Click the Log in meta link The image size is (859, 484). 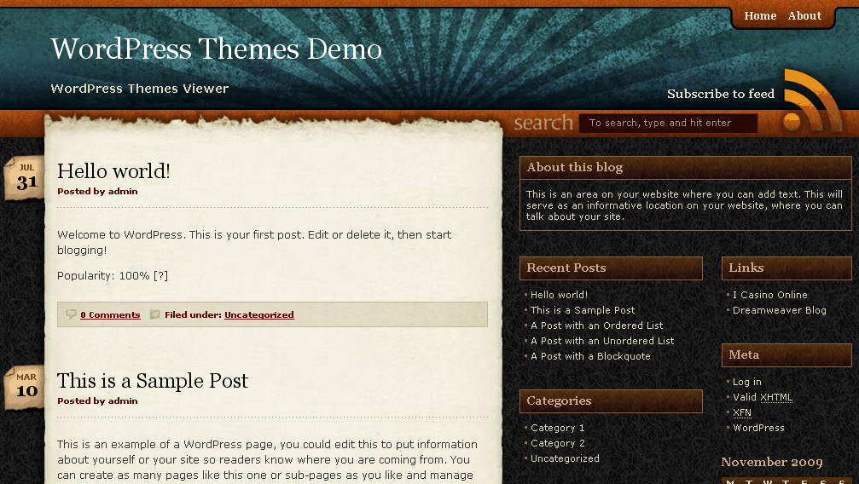pos(746,382)
